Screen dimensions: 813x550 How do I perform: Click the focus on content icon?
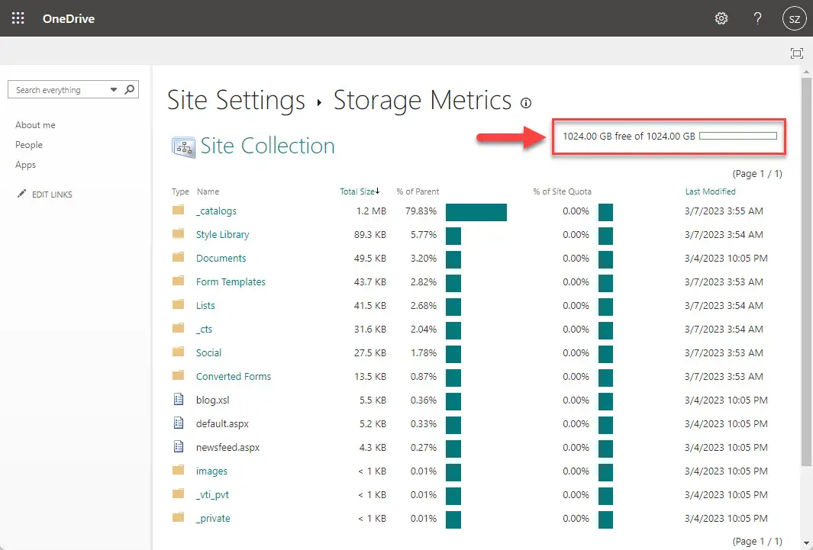pos(797,53)
